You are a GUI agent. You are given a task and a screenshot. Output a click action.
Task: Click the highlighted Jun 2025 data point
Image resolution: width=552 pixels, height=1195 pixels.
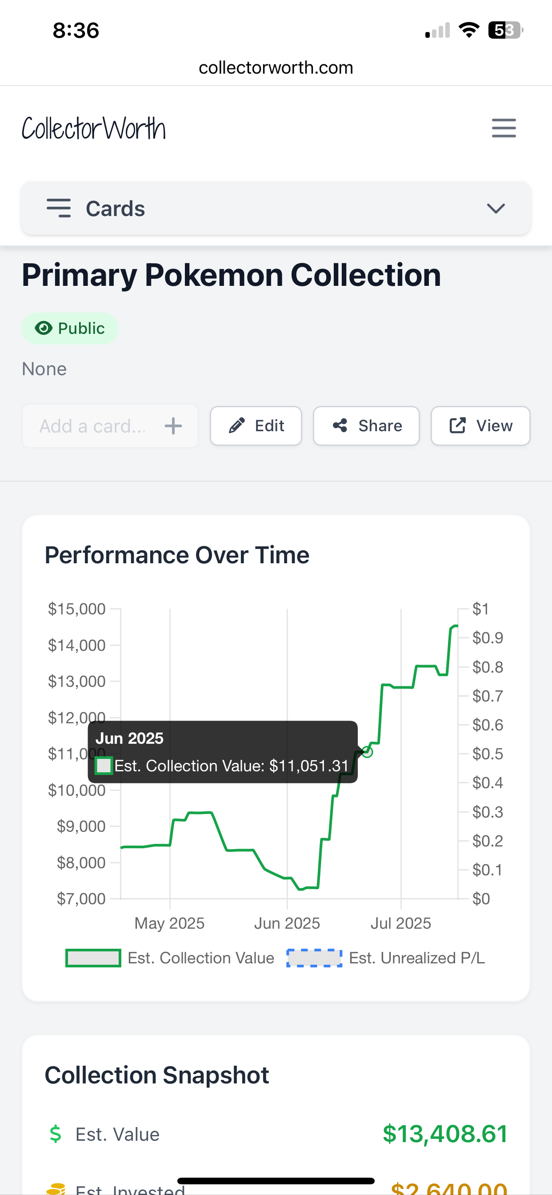(367, 751)
